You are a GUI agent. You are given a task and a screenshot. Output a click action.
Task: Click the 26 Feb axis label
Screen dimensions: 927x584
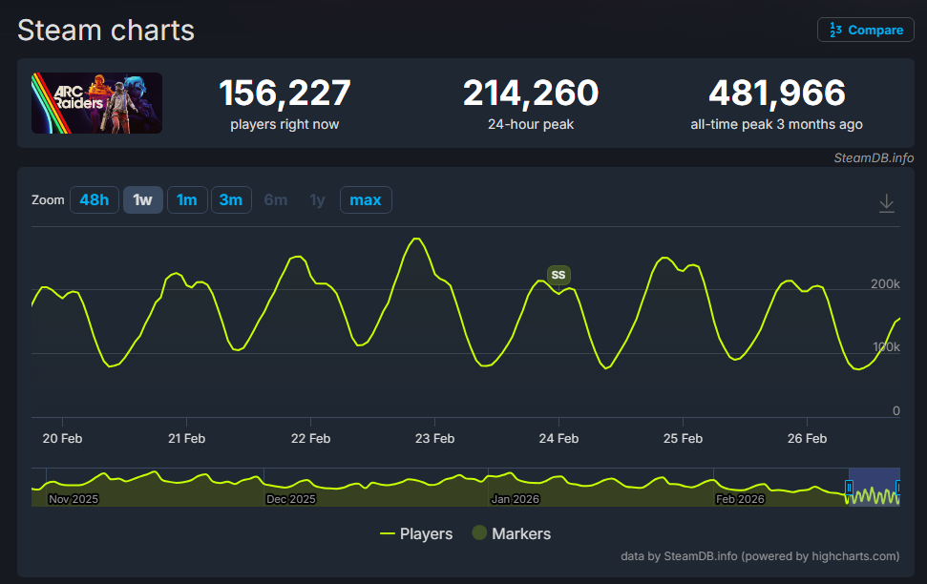[x=807, y=439]
